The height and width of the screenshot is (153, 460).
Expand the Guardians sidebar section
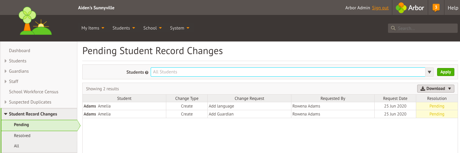[x=6, y=71]
